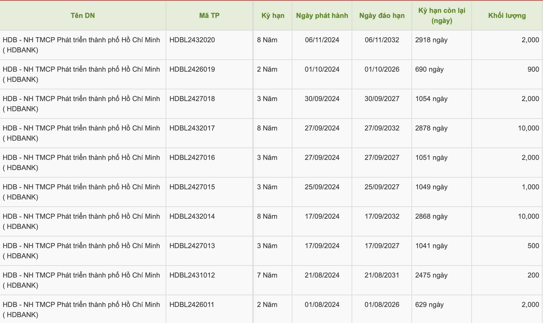The width and height of the screenshot is (543, 323).
Task: Click remaining term 2878 ngày
Action: click(431, 128)
